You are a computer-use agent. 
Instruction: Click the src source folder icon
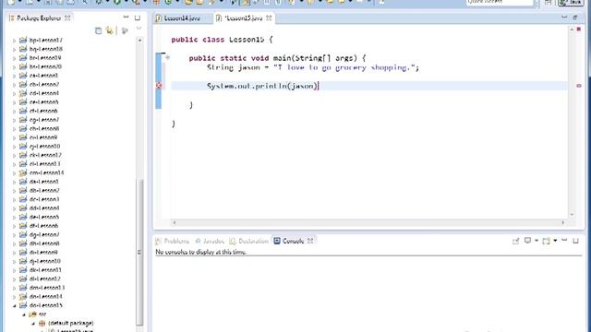click(33, 314)
